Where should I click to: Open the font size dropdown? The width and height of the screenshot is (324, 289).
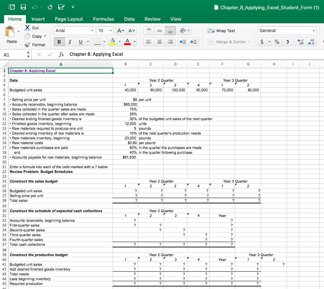[x=111, y=30]
